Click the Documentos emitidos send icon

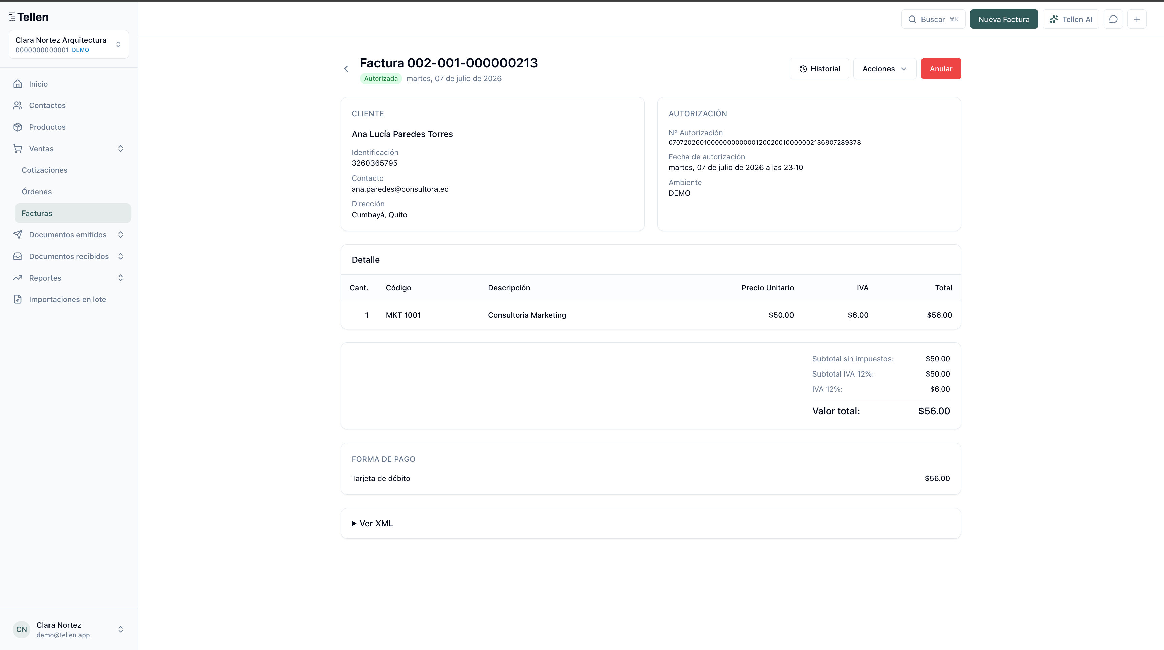[18, 235]
